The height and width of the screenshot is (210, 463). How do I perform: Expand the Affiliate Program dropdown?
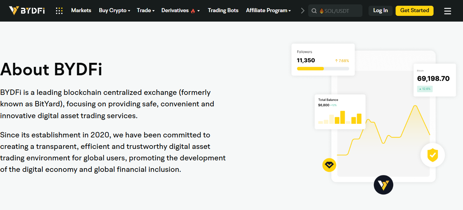click(269, 10)
